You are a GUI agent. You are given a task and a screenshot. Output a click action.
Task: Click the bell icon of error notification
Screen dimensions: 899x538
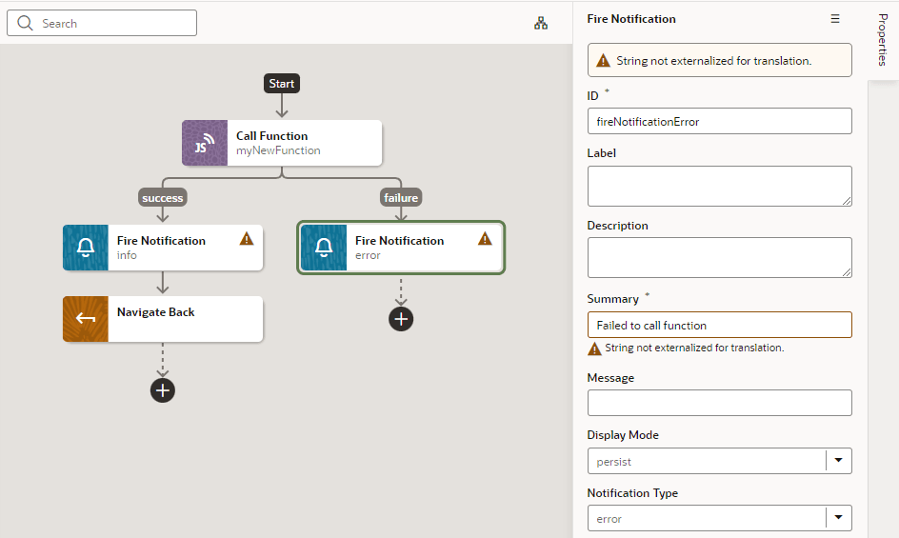[x=324, y=248]
